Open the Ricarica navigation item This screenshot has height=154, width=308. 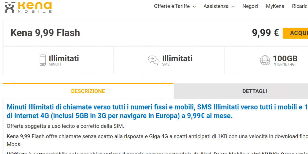(300, 6)
